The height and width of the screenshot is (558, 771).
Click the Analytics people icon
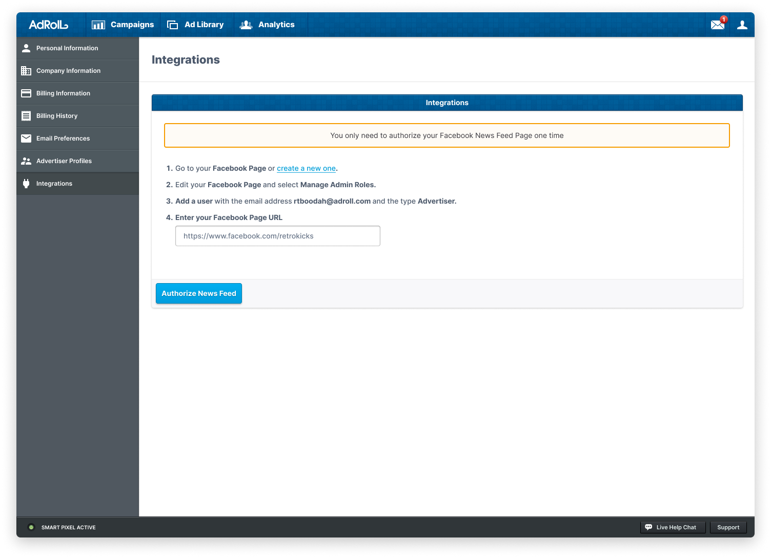246,25
